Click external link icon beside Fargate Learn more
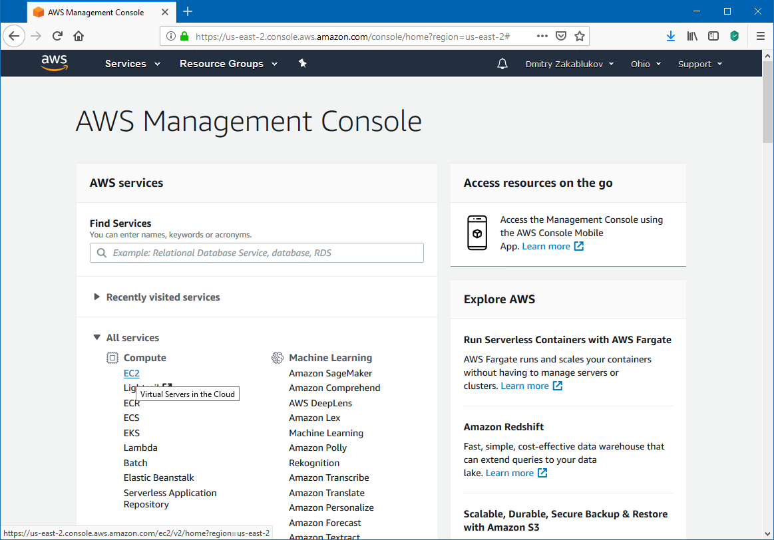774x540 pixels. click(558, 386)
